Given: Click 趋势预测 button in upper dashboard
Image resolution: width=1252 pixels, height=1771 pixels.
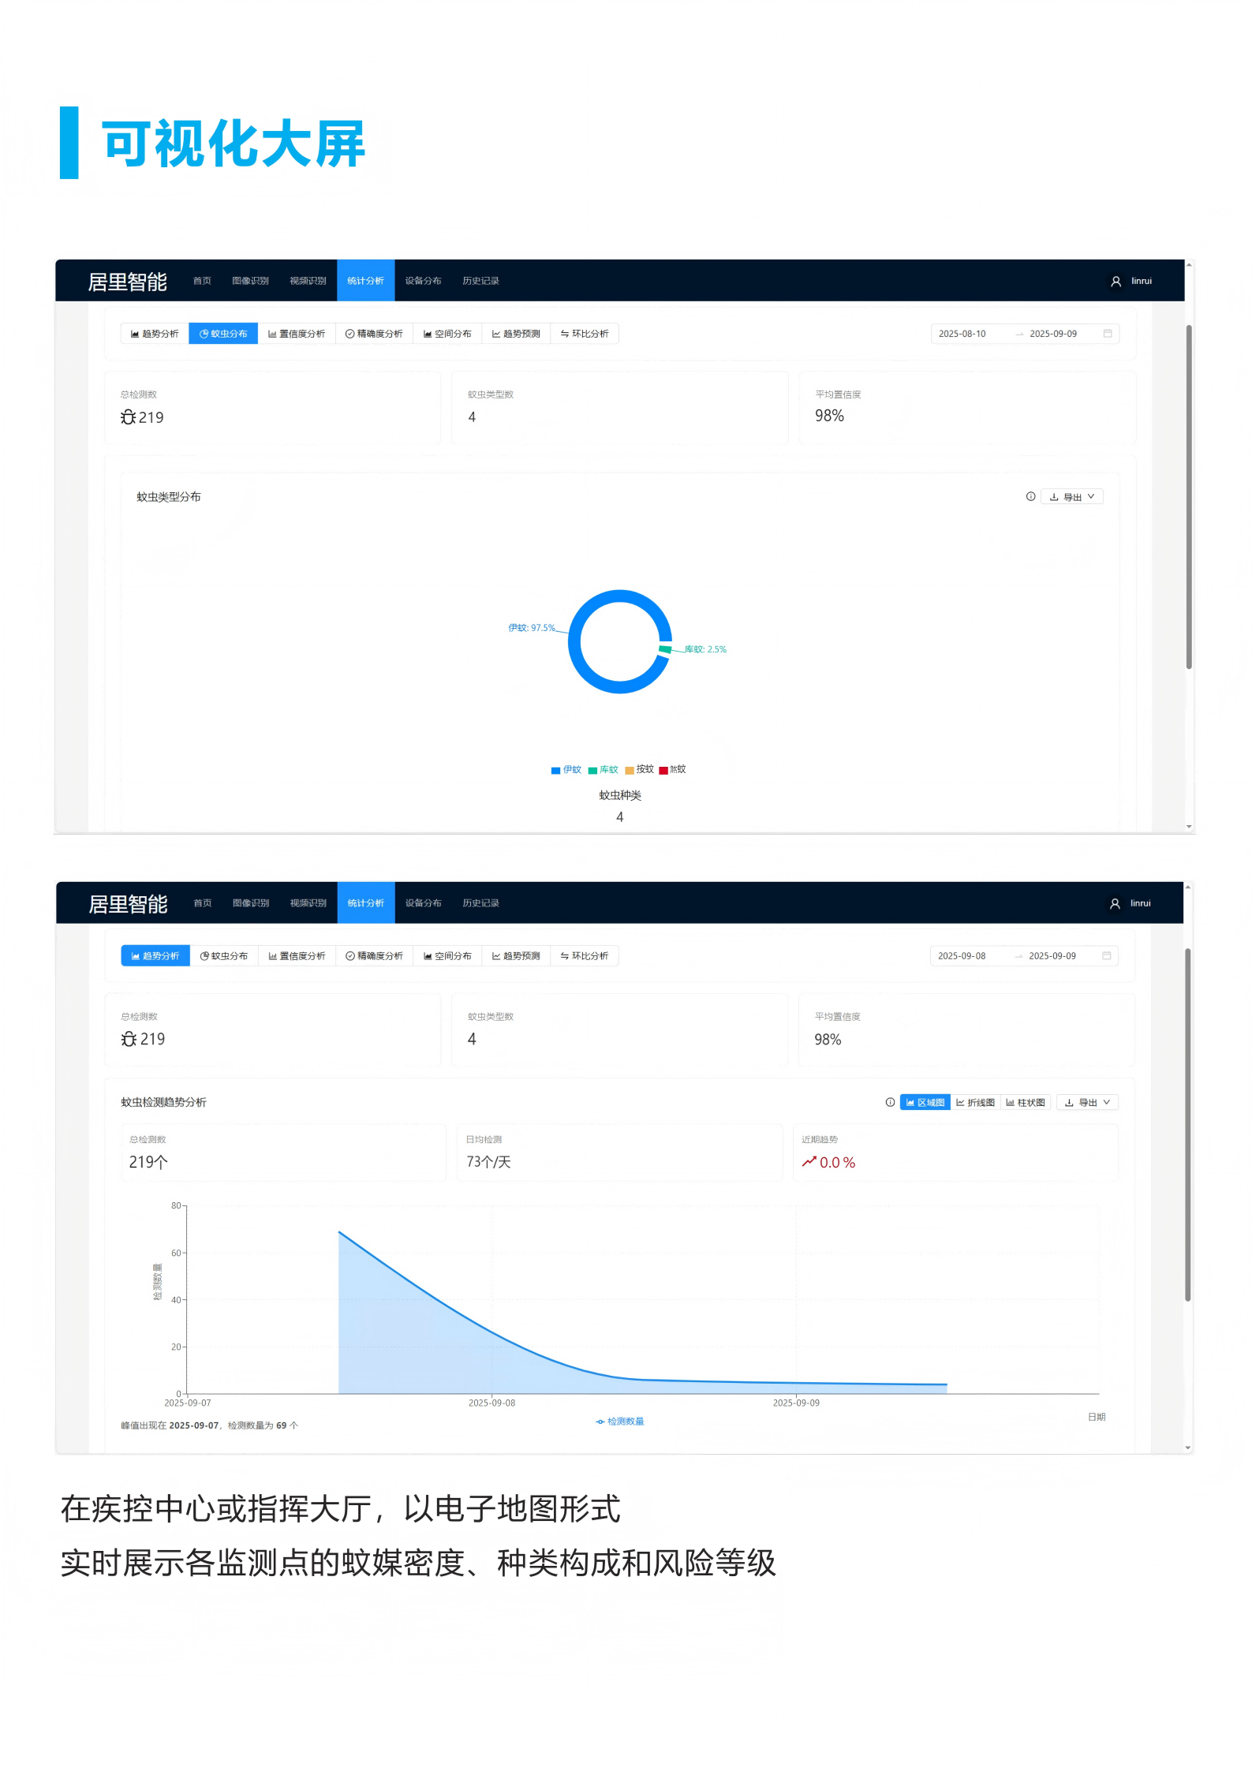Looking at the screenshot, I should click(516, 334).
